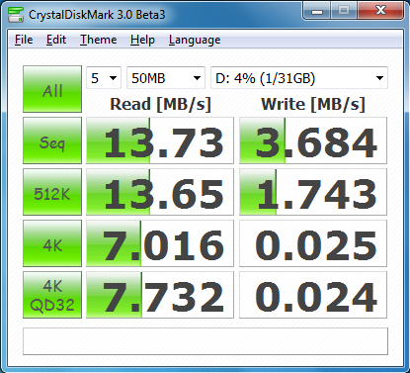Click the CrystalDiskMark title bar icon
This screenshot has width=410, height=373.
[16, 14]
